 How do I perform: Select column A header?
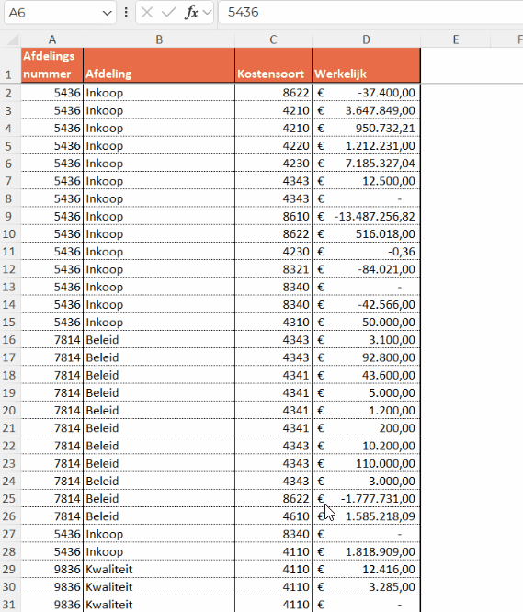pos(51,40)
